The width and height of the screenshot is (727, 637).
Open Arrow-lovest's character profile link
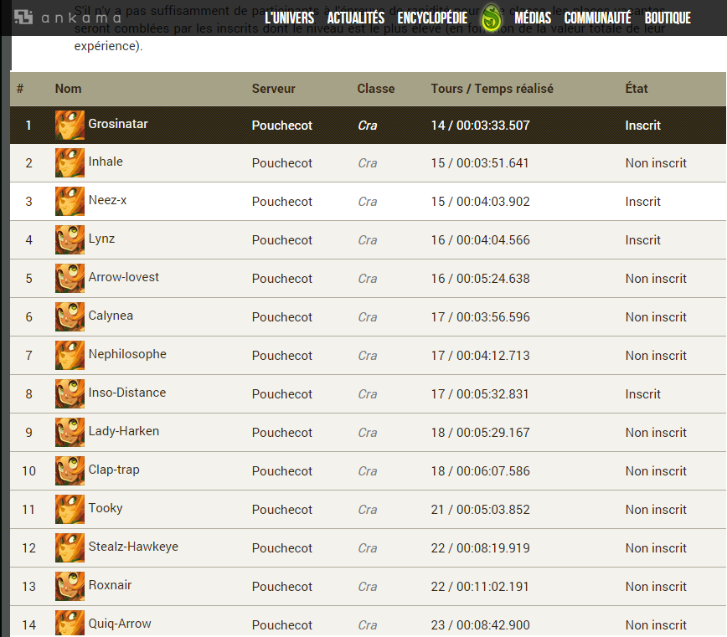click(123, 276)
